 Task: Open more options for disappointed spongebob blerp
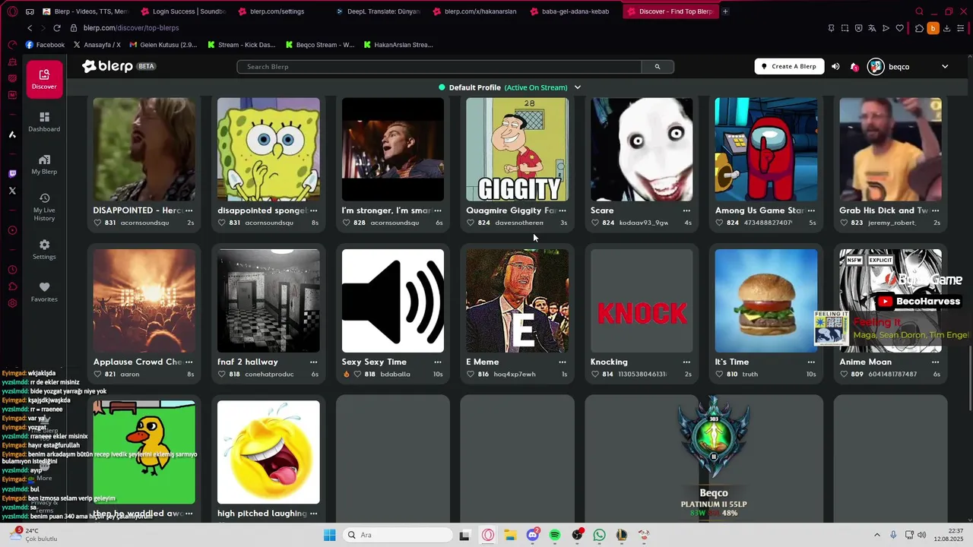coord(313,210)
